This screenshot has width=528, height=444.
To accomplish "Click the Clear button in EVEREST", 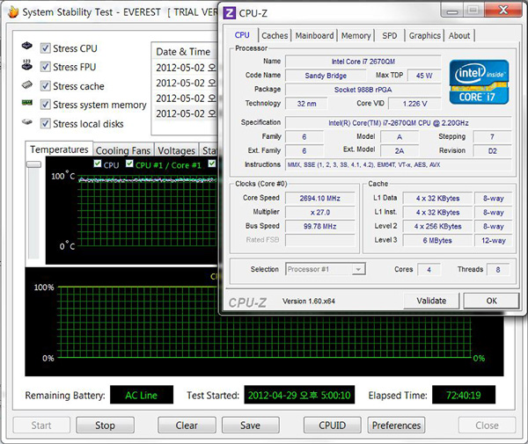I will (x=187, y=426).
